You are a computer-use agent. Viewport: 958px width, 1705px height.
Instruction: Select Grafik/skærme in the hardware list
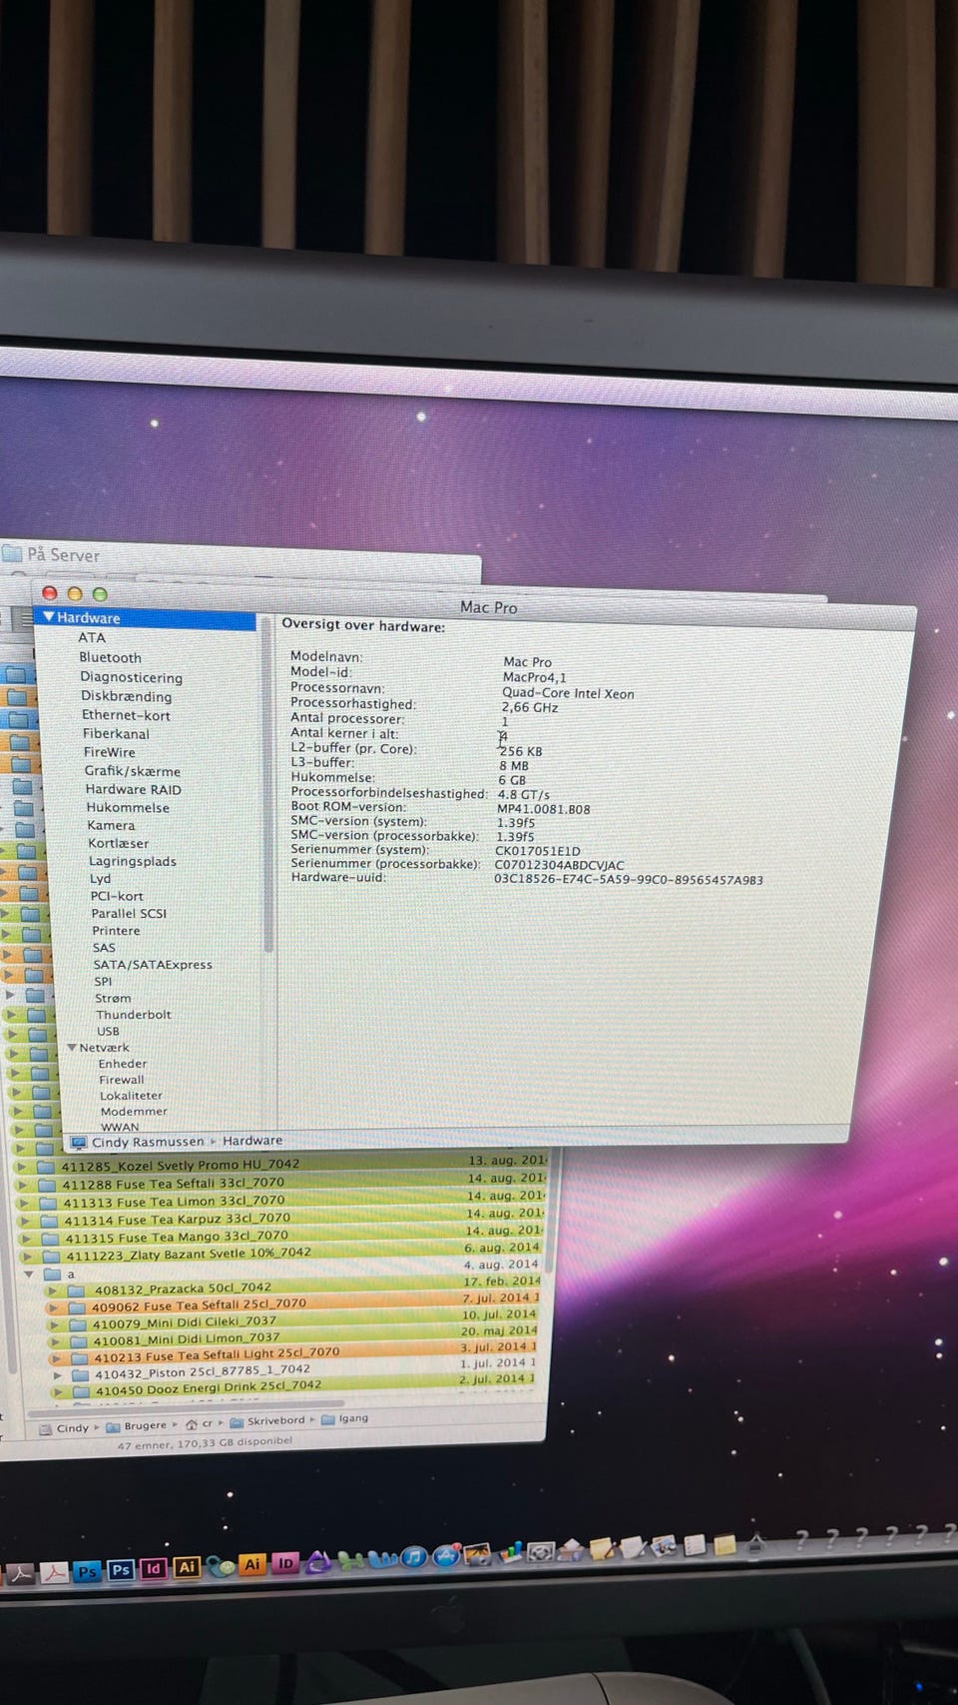132,771
